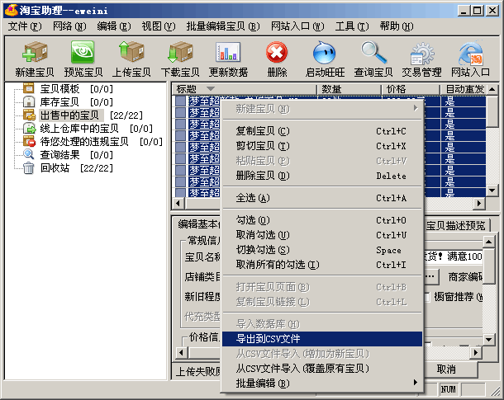Open the 批量编辑宝贝(B) menu

tap(223, 26)
